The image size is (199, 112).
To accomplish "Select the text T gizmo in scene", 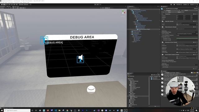I will click(x=44, y=40).
